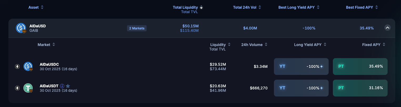Toggle Total Liquidity sort direction
401x107 pixels.
click(x=201, y=7)
